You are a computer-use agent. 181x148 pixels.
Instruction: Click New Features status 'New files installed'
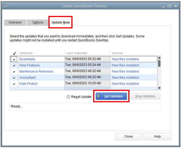click(x=125, y=65)
